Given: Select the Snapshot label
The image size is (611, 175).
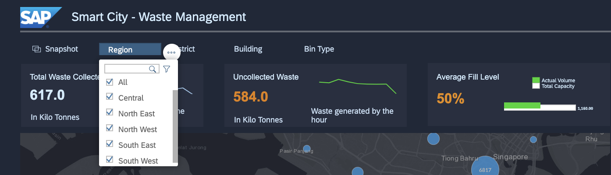Looking at the screenshot, I should [x=61, y=49].
